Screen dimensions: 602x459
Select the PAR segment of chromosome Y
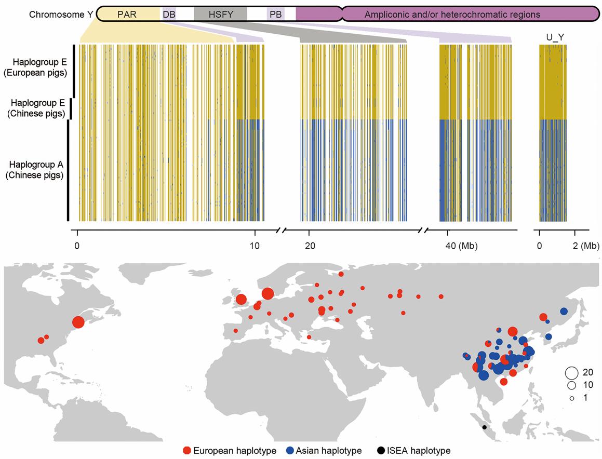(127, 14)
